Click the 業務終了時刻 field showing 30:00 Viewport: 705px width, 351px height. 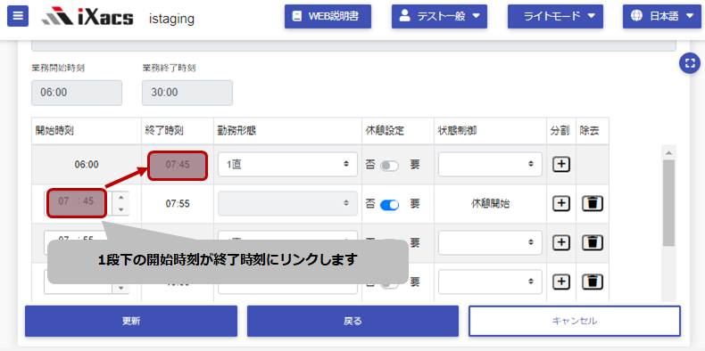[187, 93]
